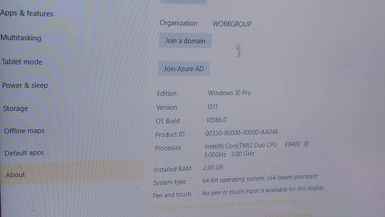Click the Join a domain button
Image resolution: width=385 pixels, height=217 pixels.
coord(185,40)
